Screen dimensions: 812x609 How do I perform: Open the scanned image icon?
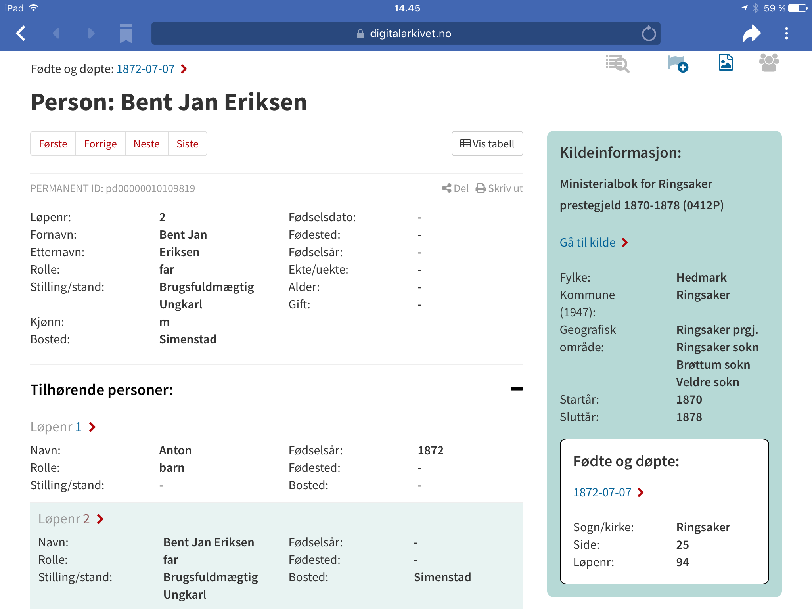[x=726, y=63]
